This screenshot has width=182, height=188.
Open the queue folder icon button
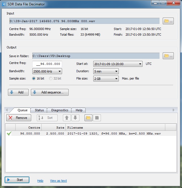[x=88, y=118]
